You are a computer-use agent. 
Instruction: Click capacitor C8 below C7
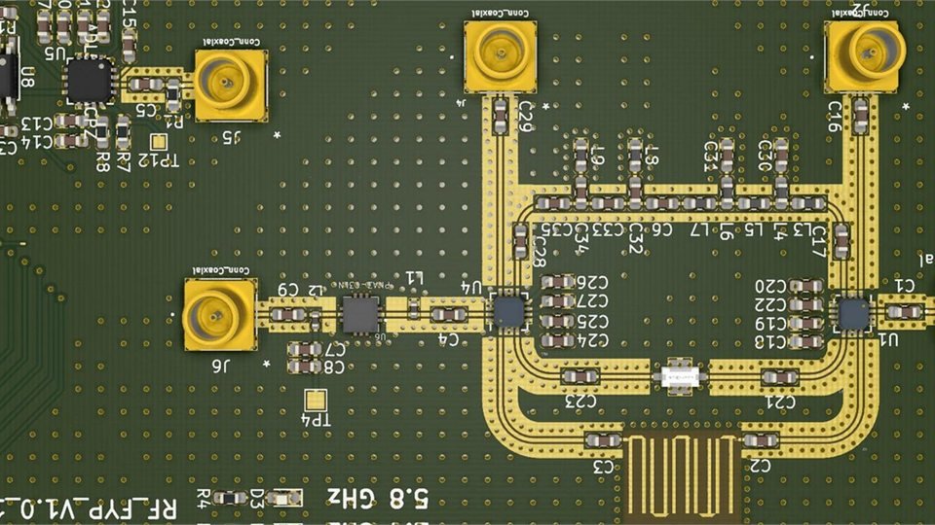[x=305, y=367]
